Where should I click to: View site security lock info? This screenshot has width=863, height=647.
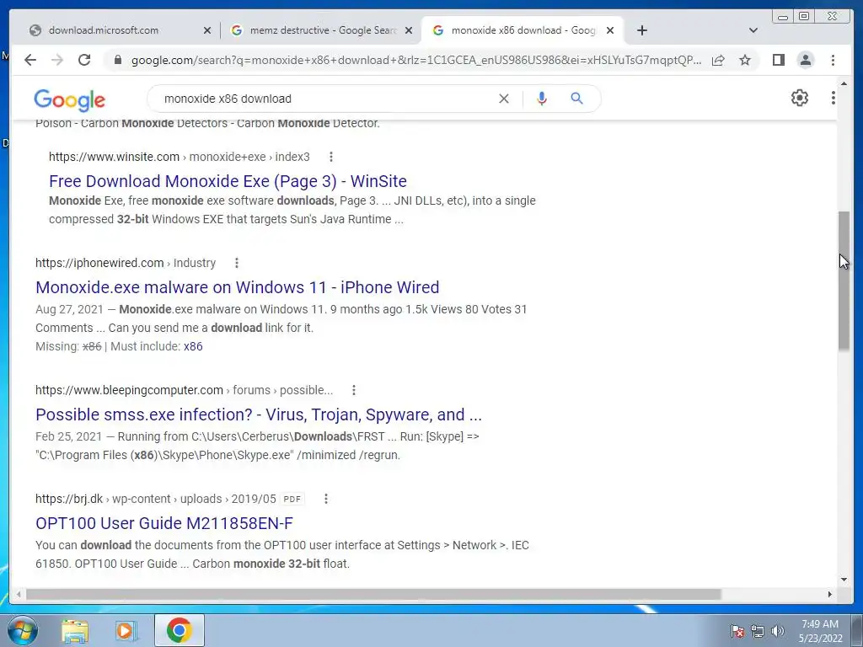point(117,60)
